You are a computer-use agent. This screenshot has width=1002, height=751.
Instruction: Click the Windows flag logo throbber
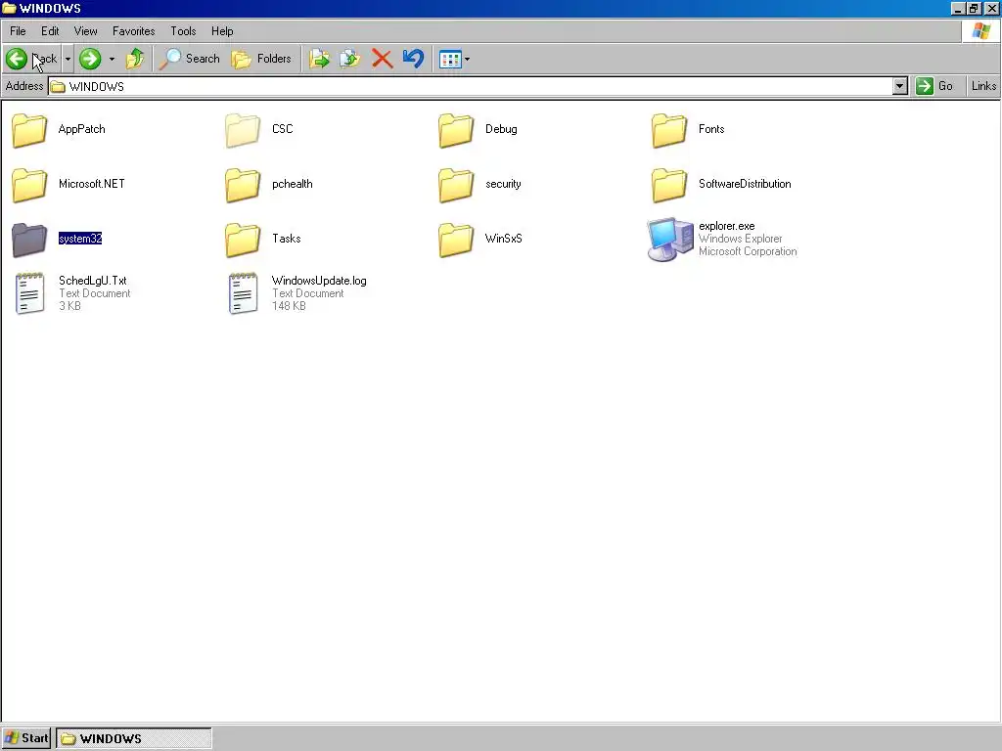981,30
